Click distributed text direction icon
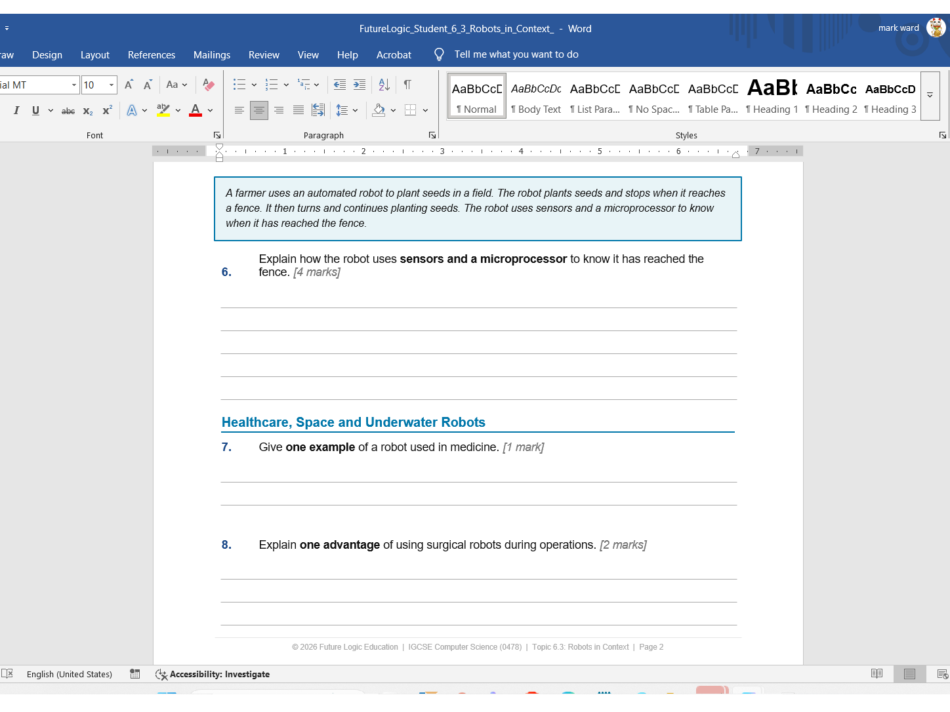950x712 pixels. (x=318, y=110)
